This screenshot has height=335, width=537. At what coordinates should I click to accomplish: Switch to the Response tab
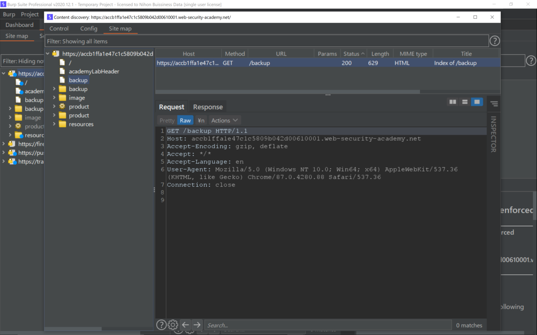tap(208, 107)
